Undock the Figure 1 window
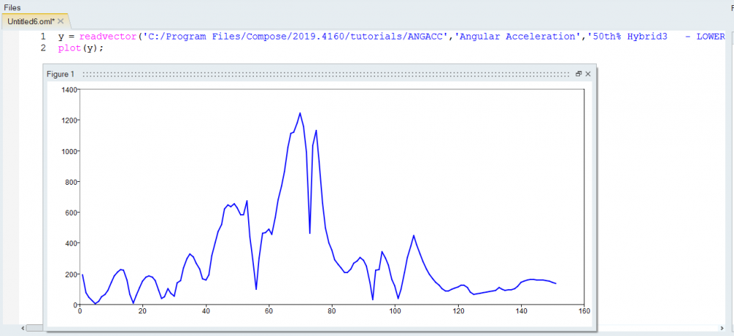 click(x=578, y=74)
